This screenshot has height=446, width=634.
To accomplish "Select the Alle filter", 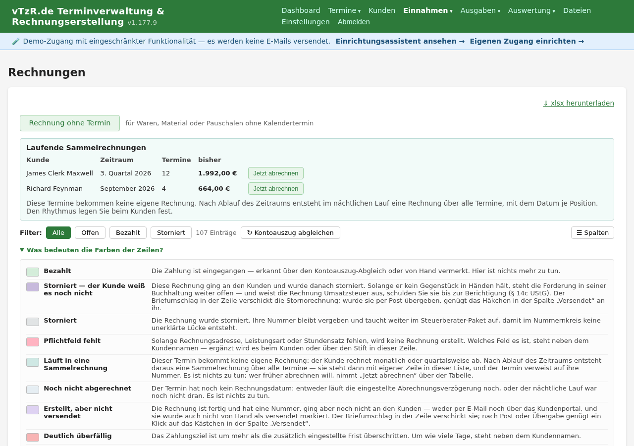I will click(58, 232).
